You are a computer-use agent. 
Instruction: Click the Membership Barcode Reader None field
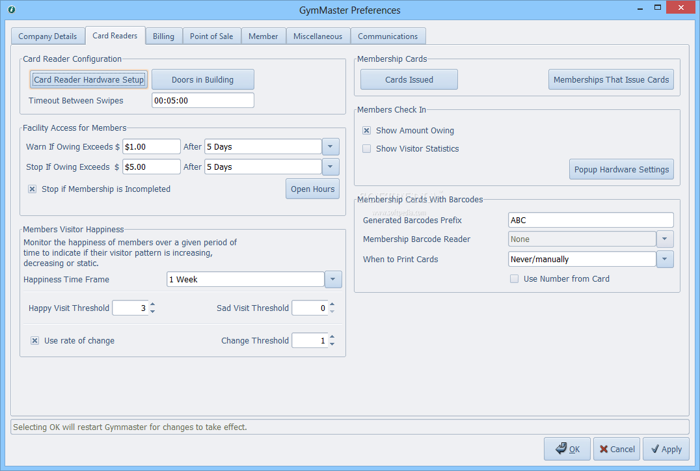pos(582,239)
